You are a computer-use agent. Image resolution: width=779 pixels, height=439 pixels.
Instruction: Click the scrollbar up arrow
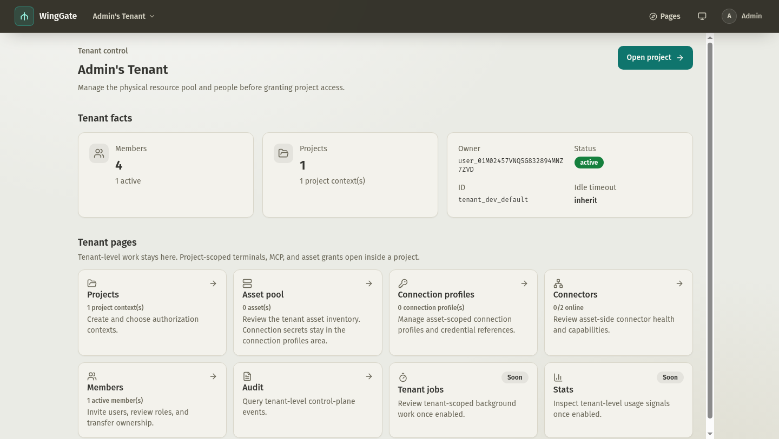click(x=710, y=38)
